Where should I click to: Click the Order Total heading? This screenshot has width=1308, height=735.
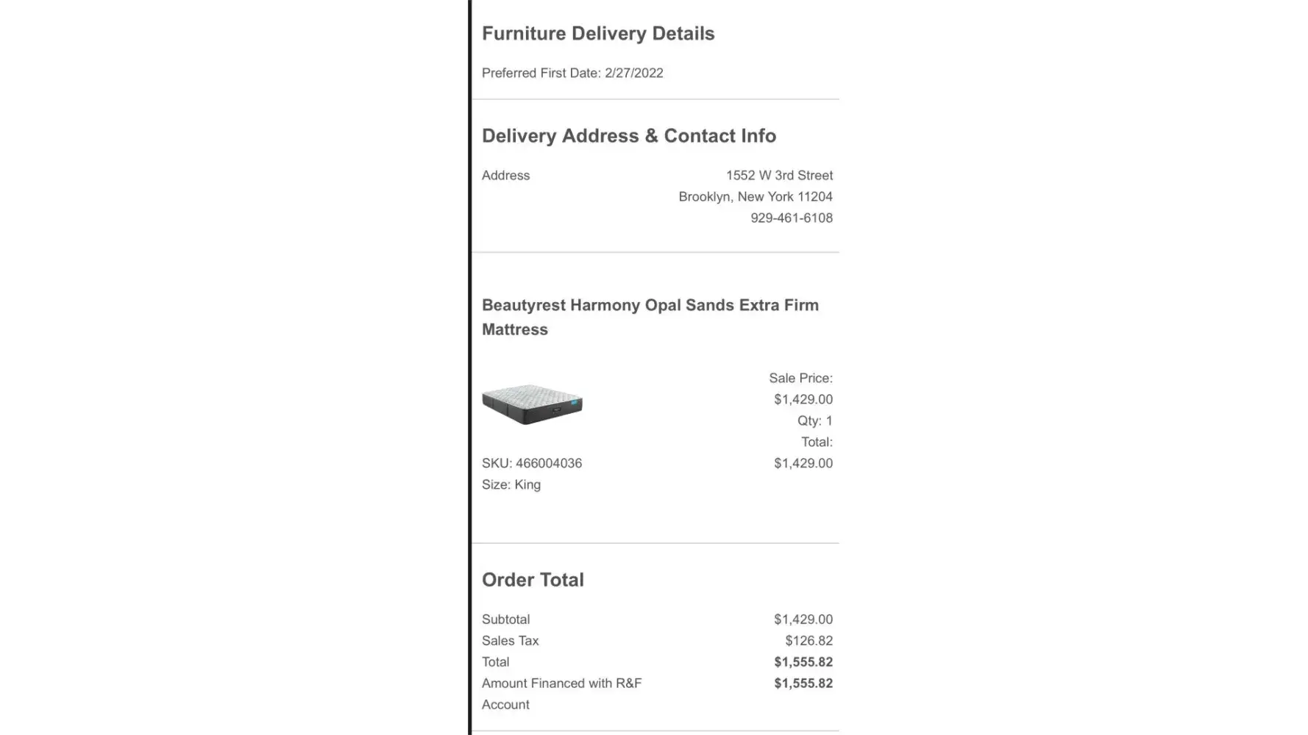click(x=533, y=580)
